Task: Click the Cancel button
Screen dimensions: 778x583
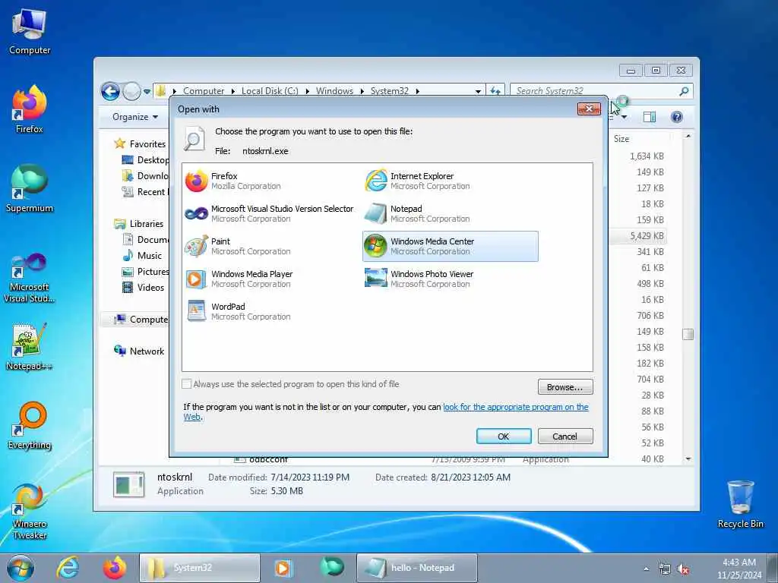Action: pyautogui.click(x=565, y=436)
